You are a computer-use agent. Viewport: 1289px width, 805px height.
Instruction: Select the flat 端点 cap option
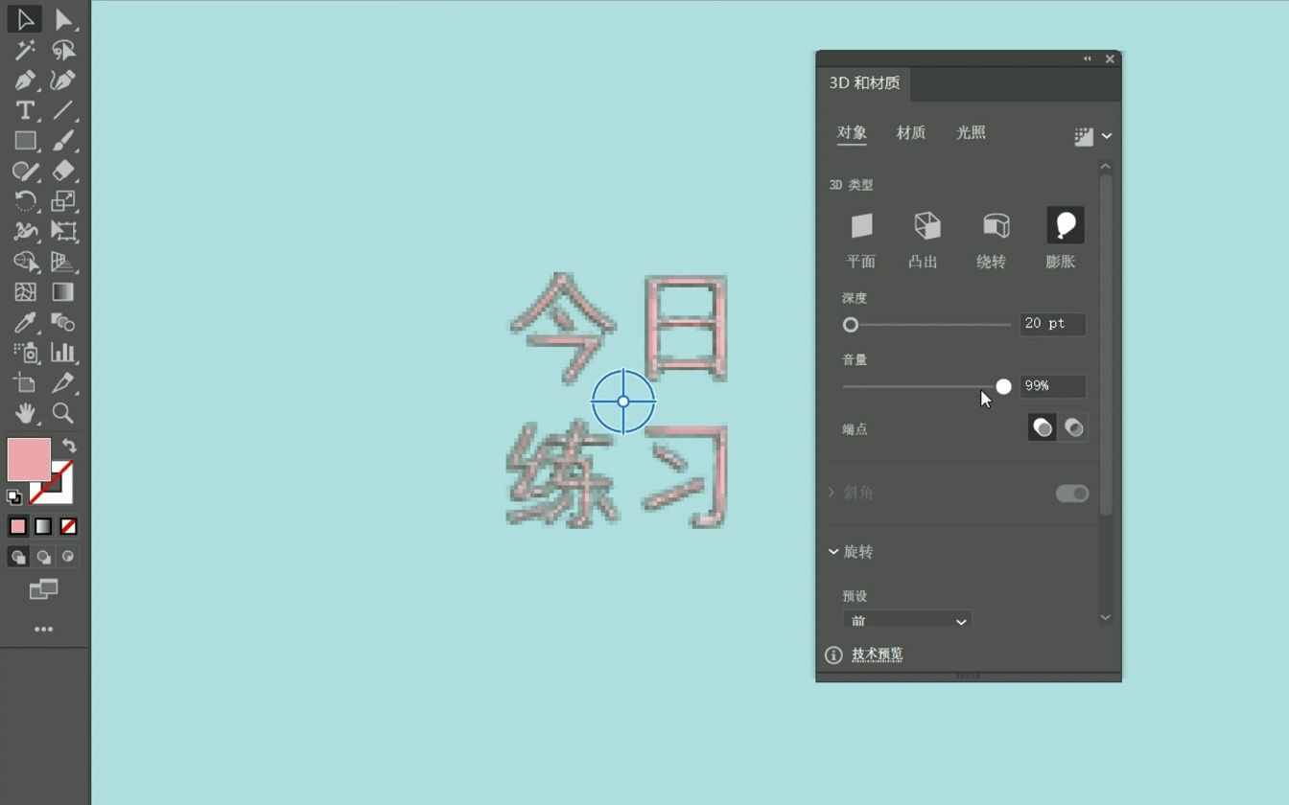(x=1042, y=427)
